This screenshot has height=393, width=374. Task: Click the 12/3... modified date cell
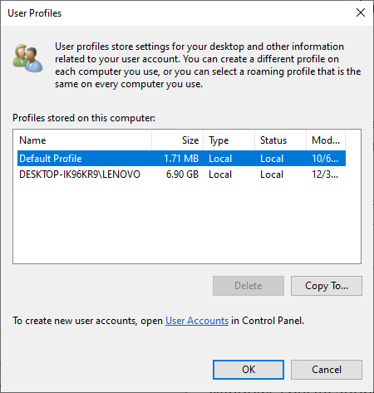point(325,174)
